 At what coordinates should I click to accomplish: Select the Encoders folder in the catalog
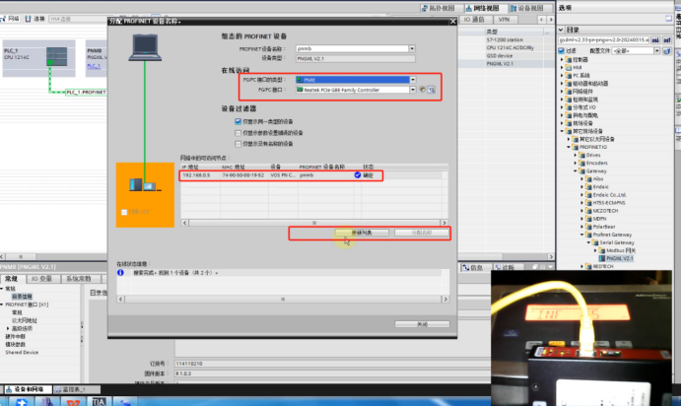click(x=593, y=163)
